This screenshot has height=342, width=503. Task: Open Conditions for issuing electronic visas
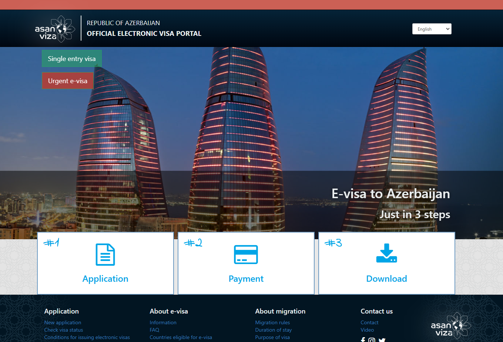pos(87,337)
